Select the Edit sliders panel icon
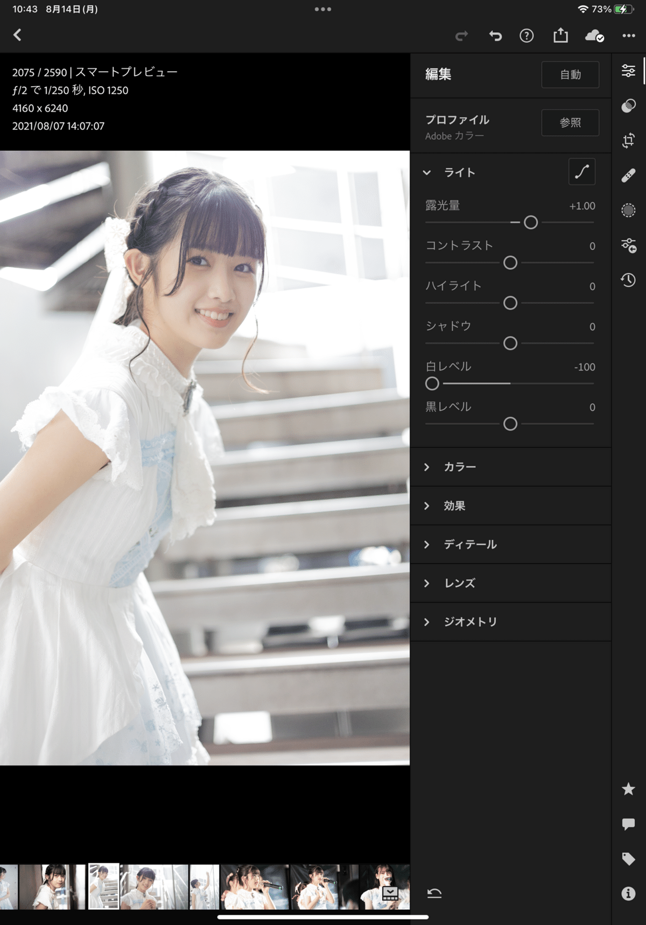 click(628, 71)
